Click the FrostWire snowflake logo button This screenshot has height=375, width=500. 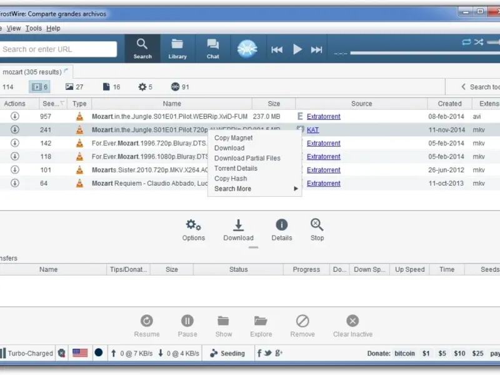(247, 49)
